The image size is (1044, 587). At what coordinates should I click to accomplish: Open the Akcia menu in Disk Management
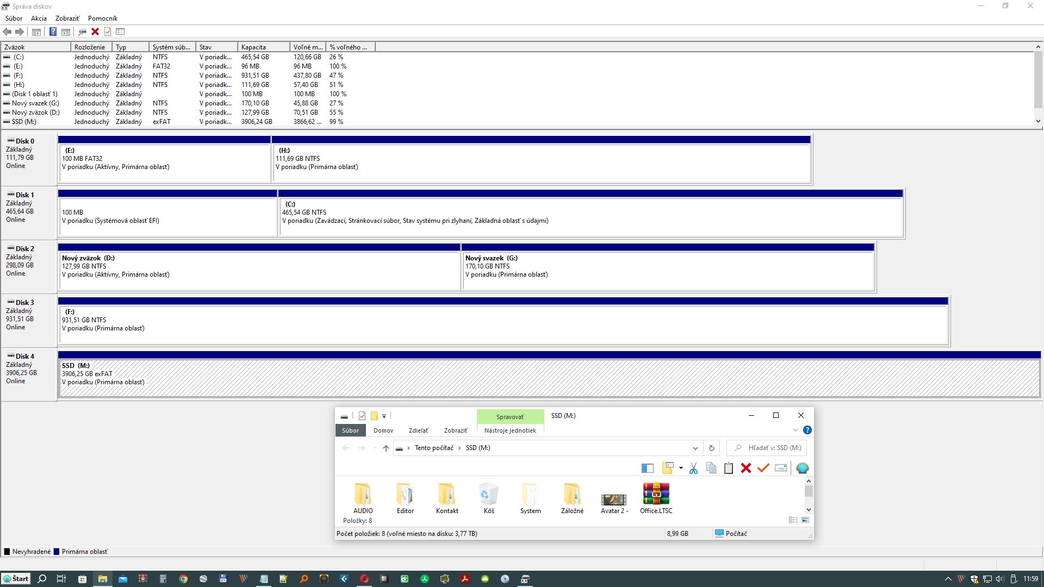tap(39, 18)
